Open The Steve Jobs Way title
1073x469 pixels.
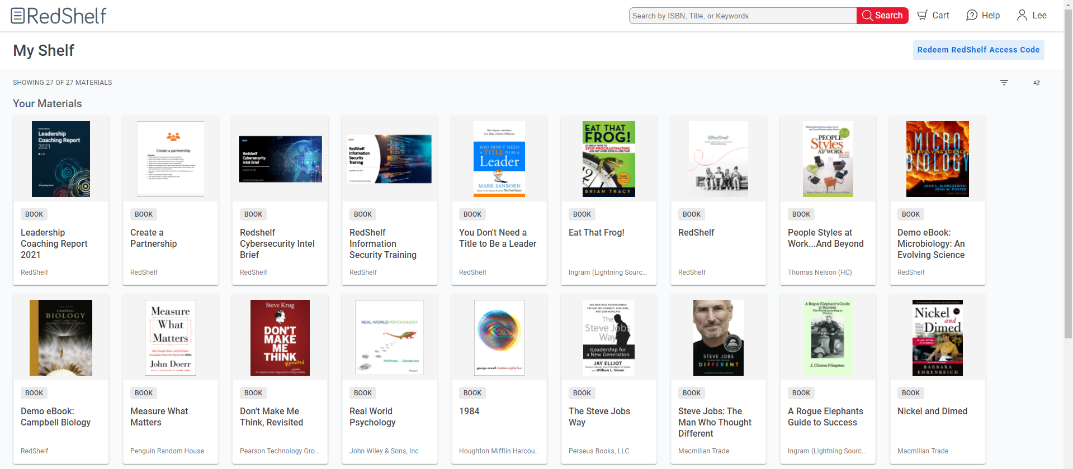point(599,417)
